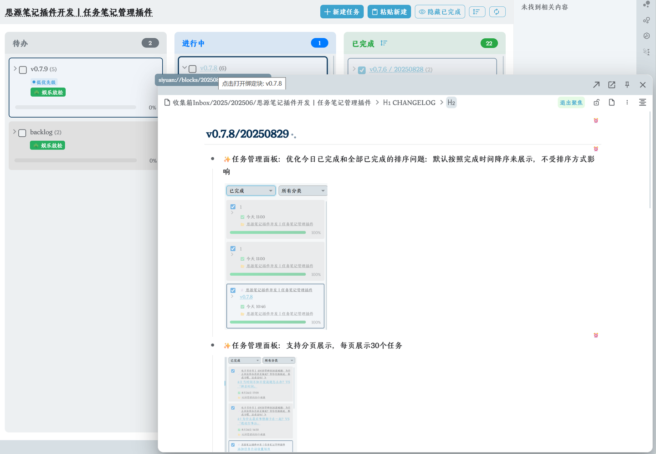Click the 娱乐放松 tag on v0.7.9 card

(48, 92)
